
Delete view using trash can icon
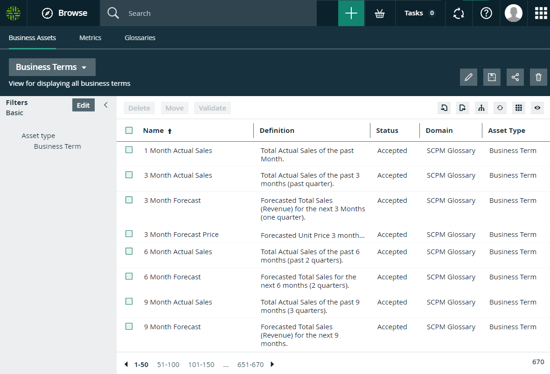tap(538, 77)
